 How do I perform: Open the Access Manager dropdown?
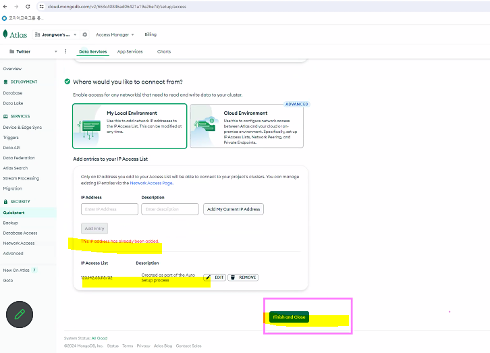point(115,34)
